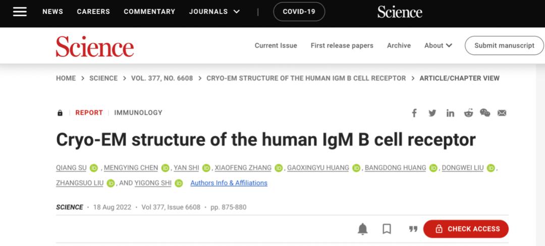Email article using envelope icon
This screenshot has height=246, width=545.
502,113
